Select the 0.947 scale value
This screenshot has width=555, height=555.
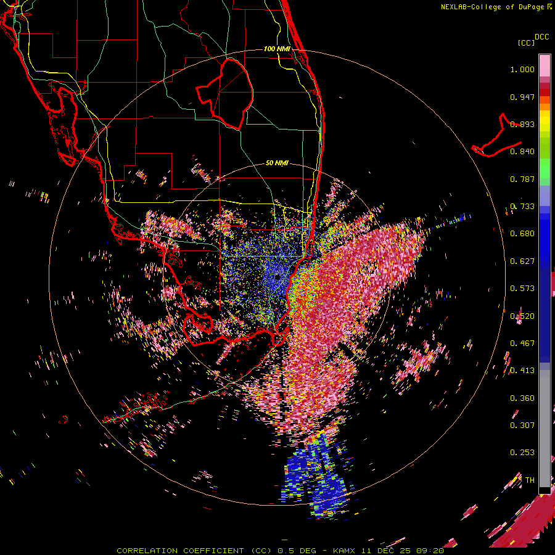coord(522,97)
